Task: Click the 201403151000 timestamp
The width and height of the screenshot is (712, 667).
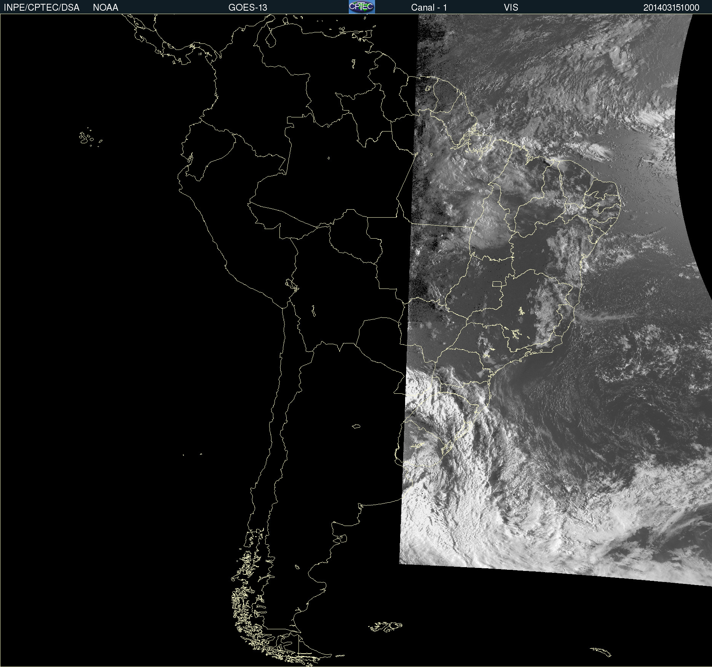Action: pos(671,8)
